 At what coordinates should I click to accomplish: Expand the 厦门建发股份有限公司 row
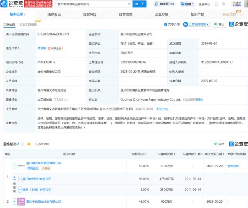19,179
